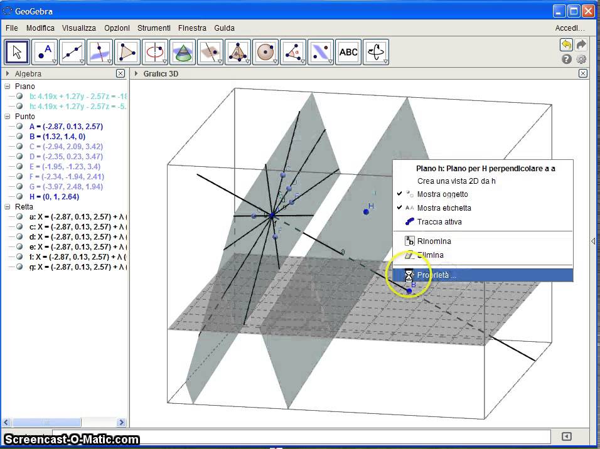Toggle visibility of plane b
This screenshot has height=449, width=600.
pos(19,97)
